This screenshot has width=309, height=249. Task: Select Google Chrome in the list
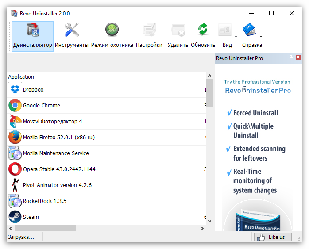coord(42,106)
